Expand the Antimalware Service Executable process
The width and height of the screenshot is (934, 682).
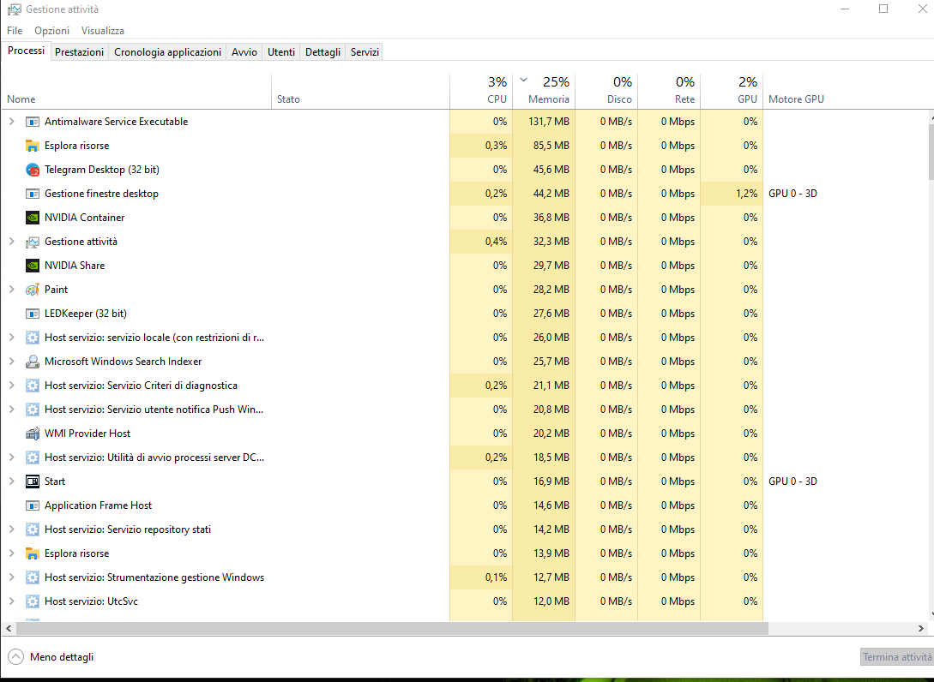point(11,122)
